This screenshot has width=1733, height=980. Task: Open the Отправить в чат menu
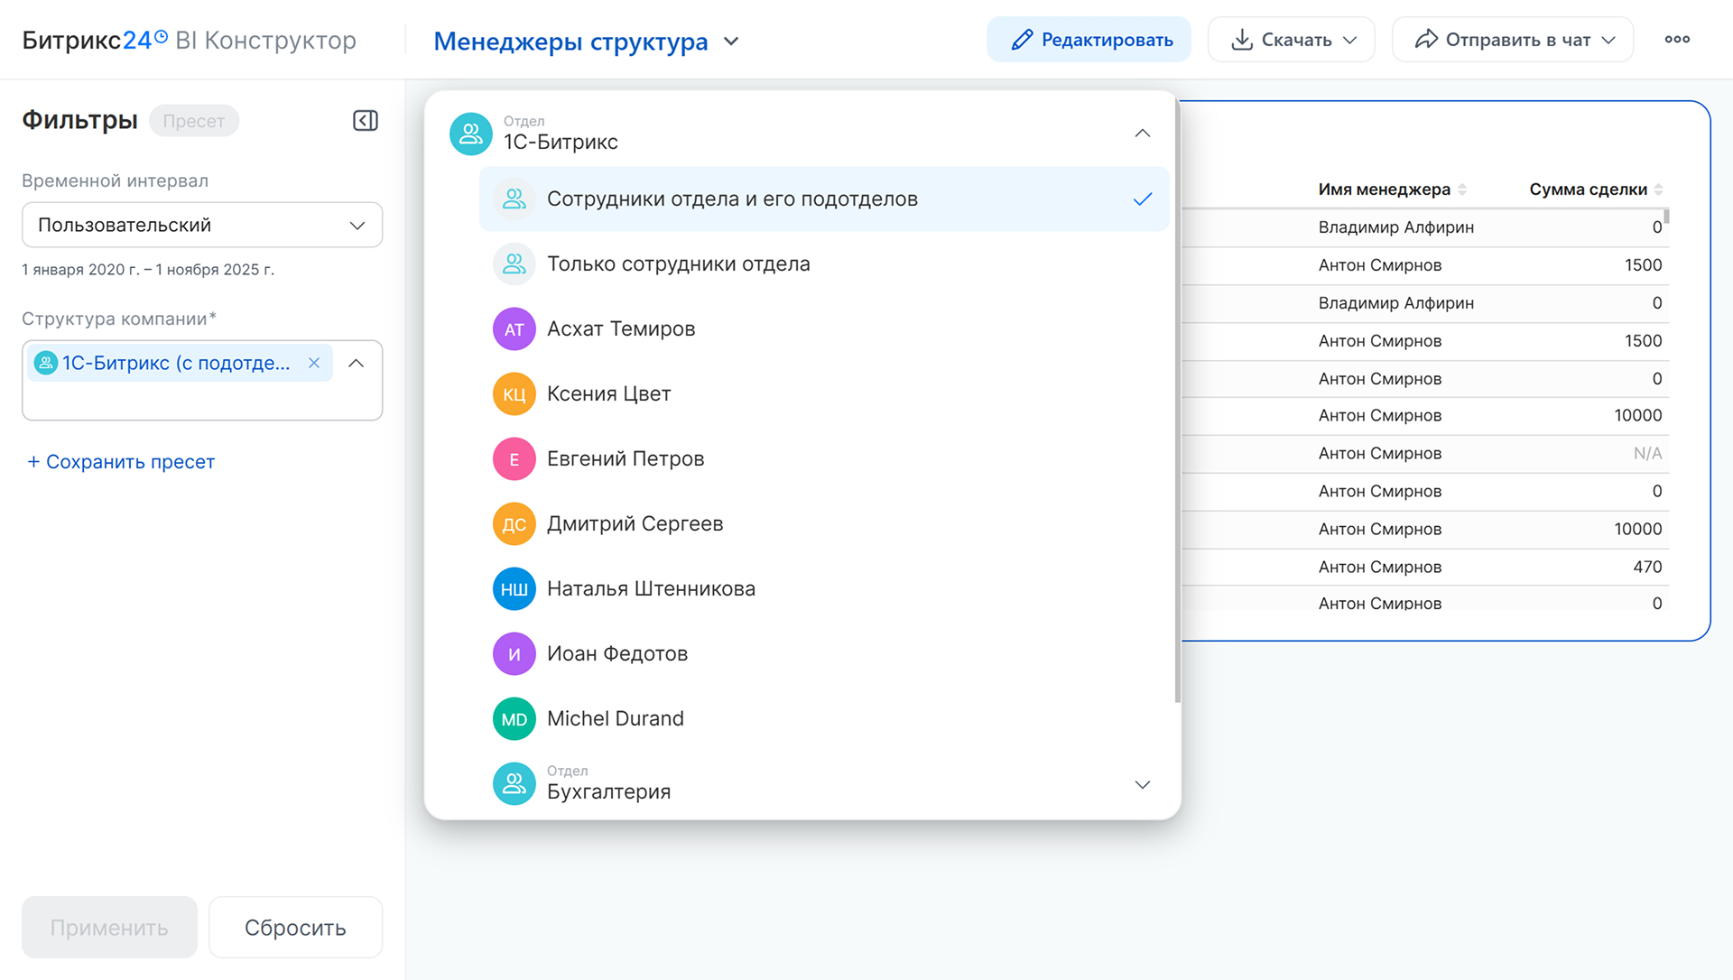click(x=1513, y=40)
